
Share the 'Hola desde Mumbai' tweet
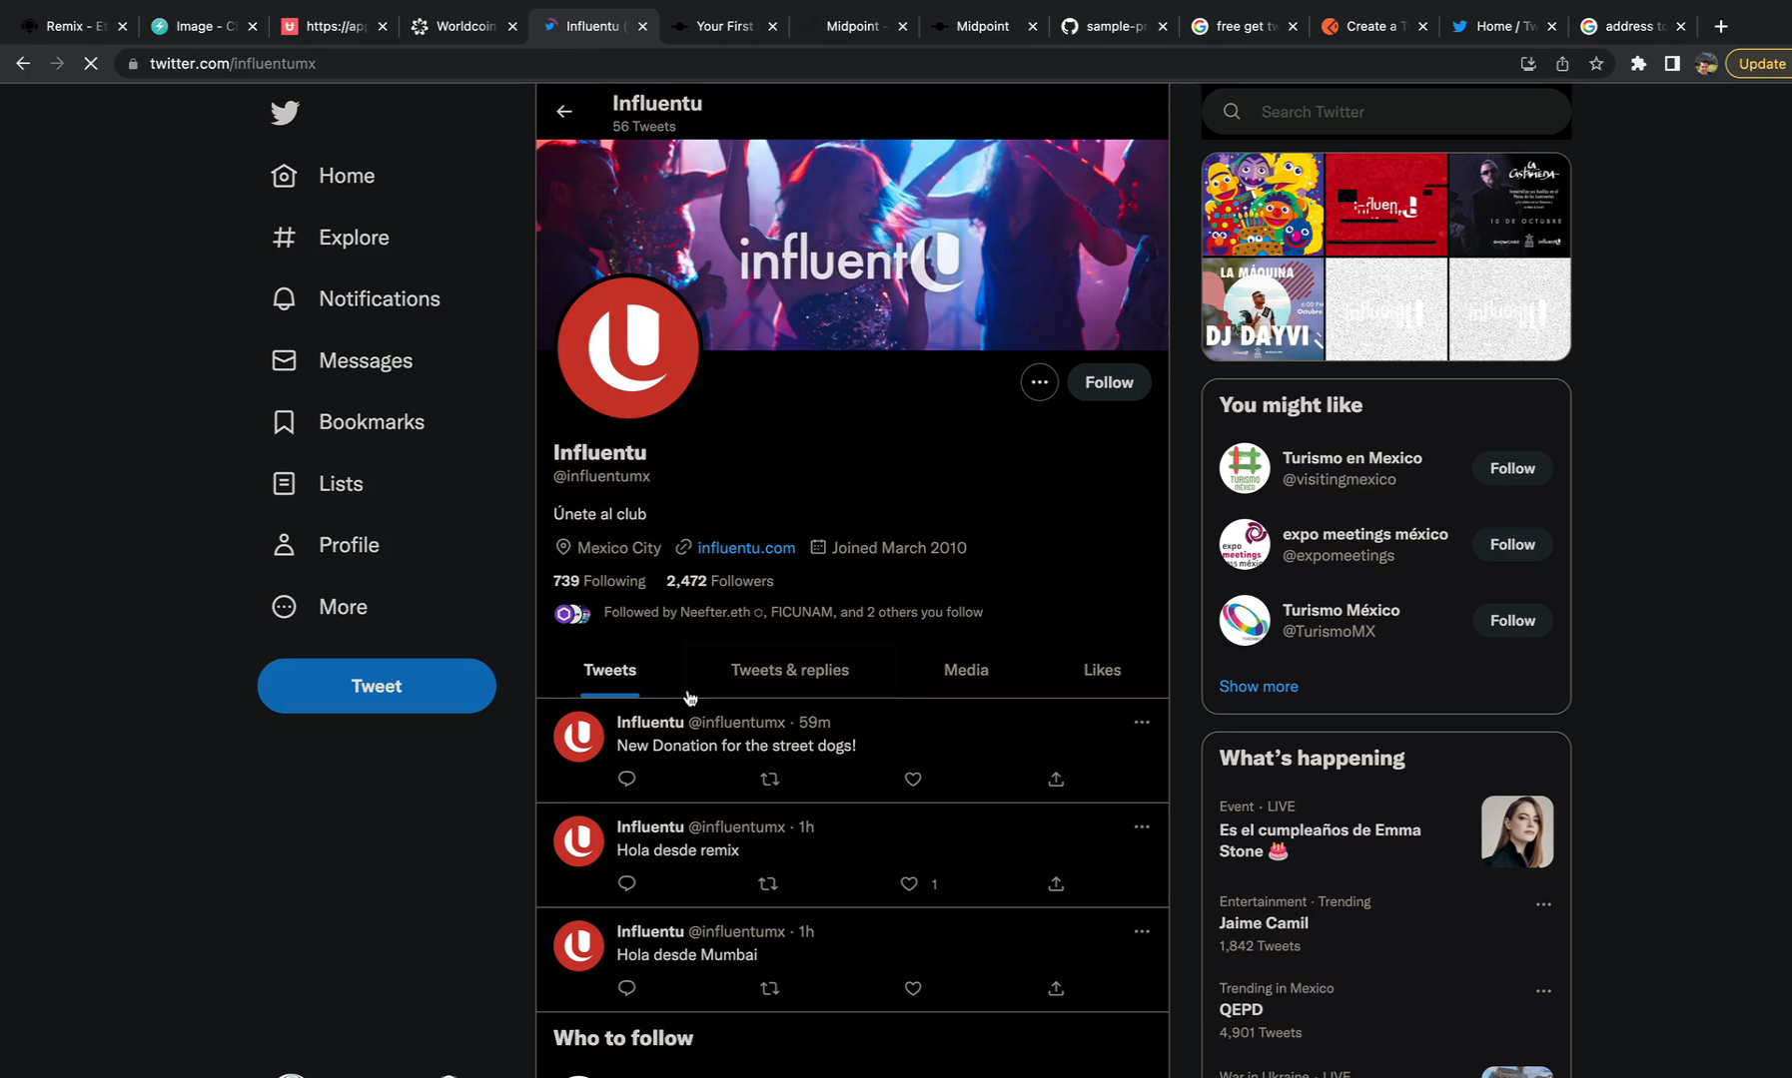[x=1056, y=988]
